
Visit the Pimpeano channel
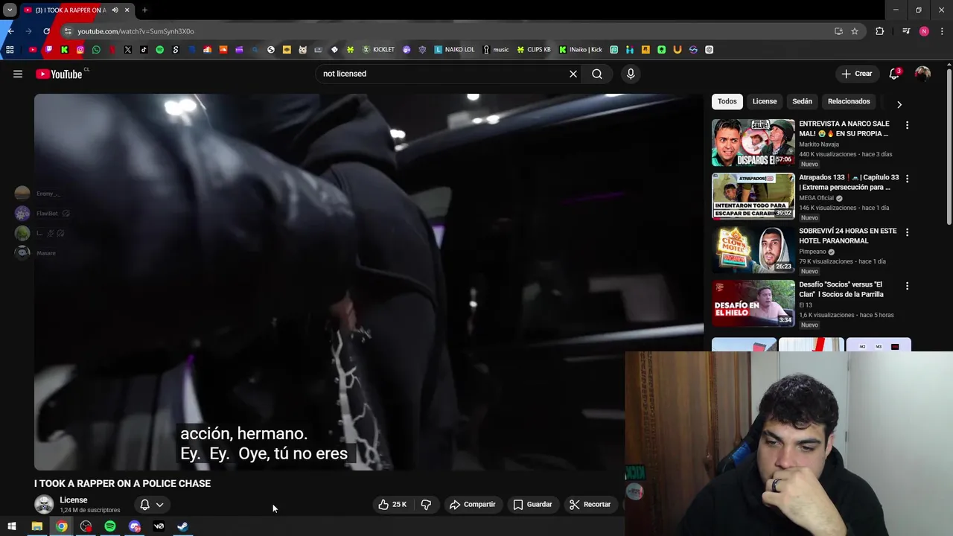point(812,252)
